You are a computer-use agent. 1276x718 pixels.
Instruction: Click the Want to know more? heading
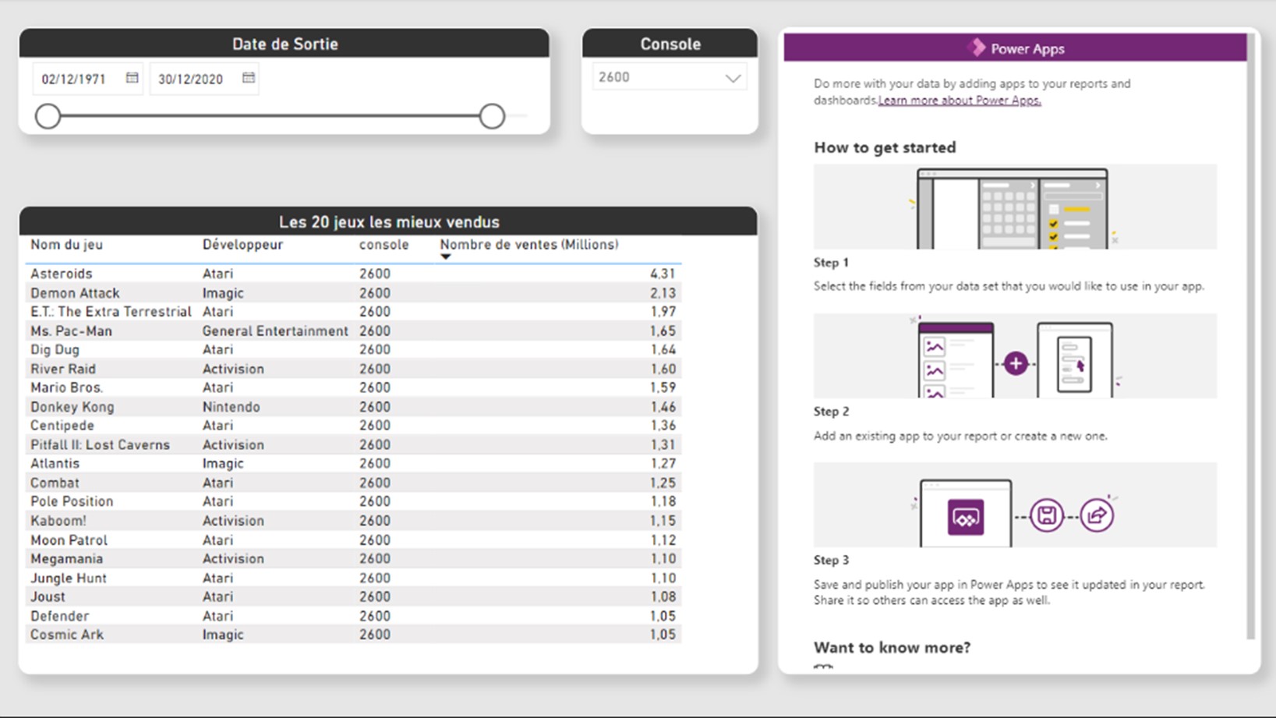pyautogui.click(x=892, y=648)
